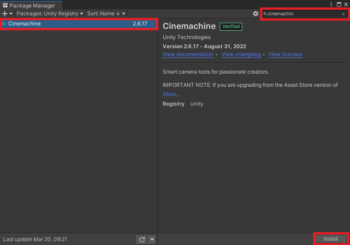This screenshot has height=245, width=350.
Task: Click the refresh package list icon
Action: pyautogui.click(x=142, y=239)
